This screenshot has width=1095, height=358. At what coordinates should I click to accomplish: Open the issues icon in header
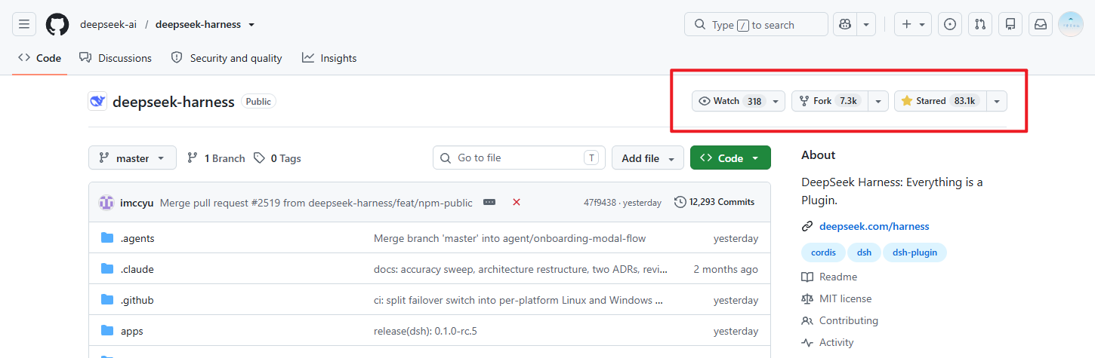point(950,24)
